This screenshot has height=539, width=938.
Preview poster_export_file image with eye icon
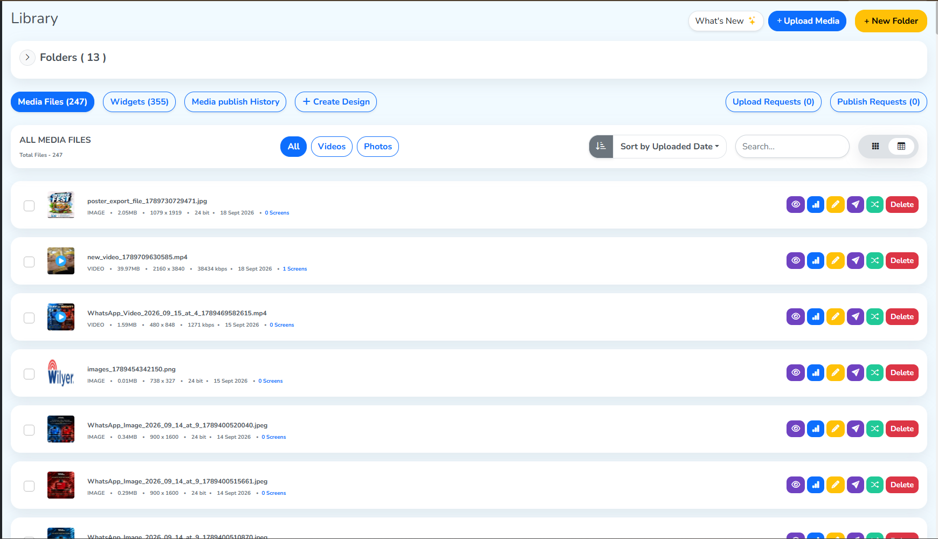pyautogui.click(x=795, y=204)
